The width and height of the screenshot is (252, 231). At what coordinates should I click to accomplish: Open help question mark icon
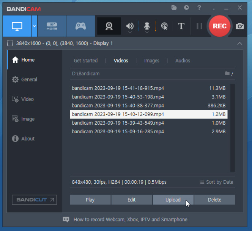tap(199, 8)
